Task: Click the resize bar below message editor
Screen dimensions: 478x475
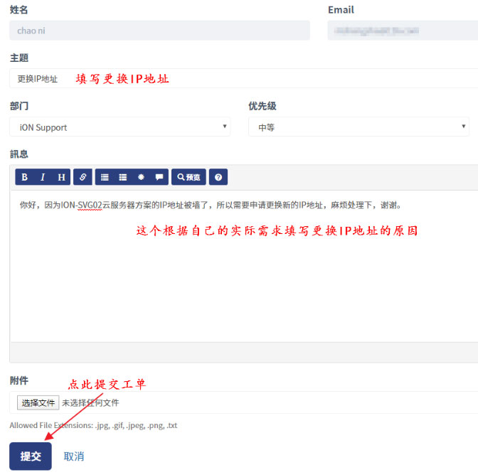Action: pos(243,353)
